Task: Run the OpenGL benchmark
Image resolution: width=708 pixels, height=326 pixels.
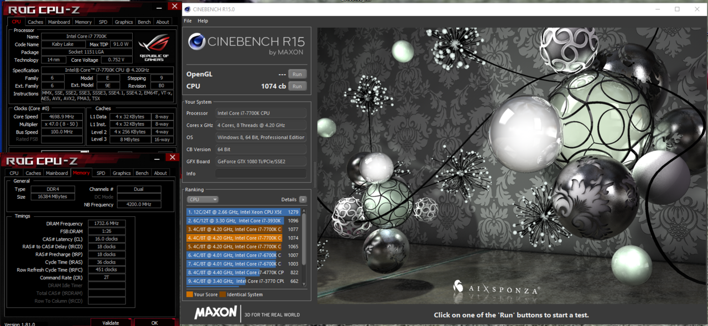Action: [x=297, y=74]
